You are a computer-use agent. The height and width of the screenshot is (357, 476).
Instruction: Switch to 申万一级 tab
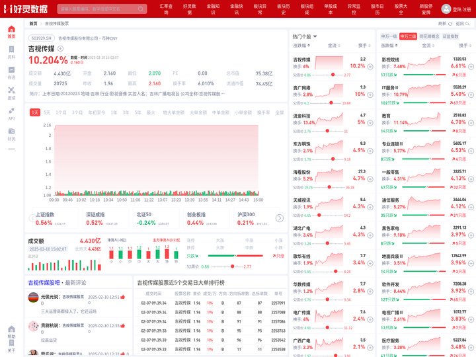(389, 36)
